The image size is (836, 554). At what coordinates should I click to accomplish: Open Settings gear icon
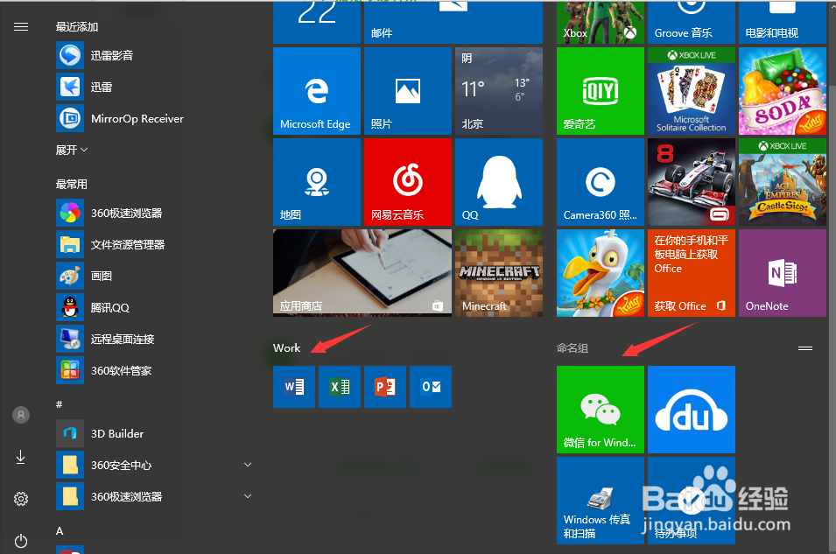coord(21,499)
